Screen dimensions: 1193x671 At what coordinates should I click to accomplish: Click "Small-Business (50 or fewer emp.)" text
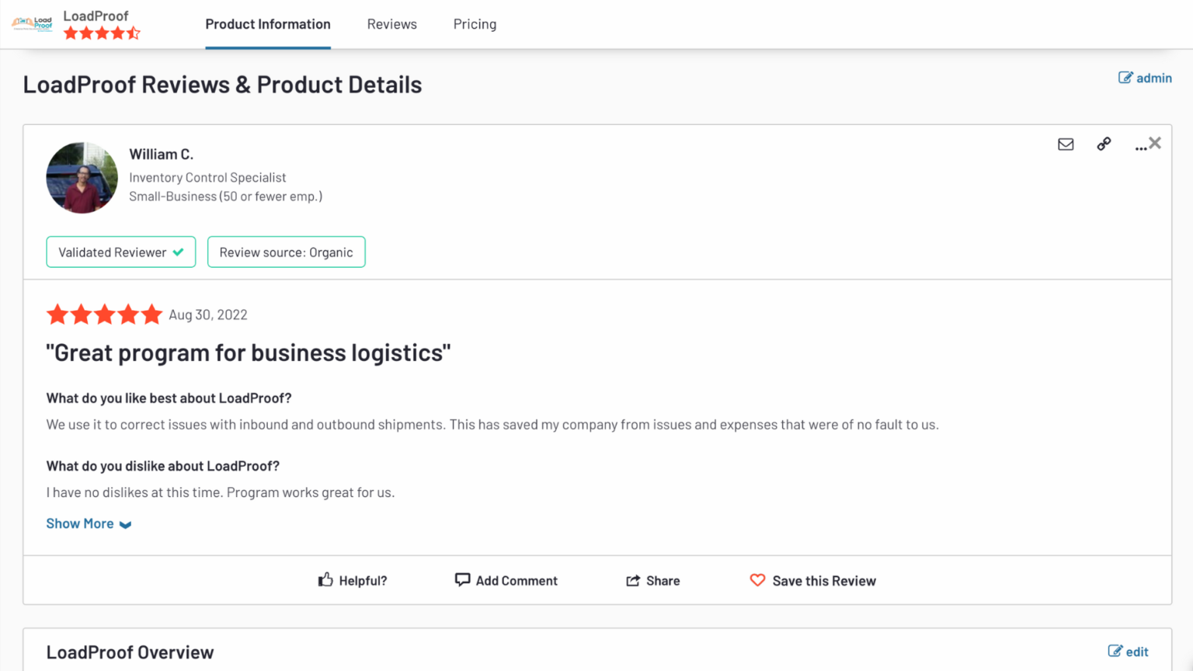pyautogui.click(x=225, y=196)
